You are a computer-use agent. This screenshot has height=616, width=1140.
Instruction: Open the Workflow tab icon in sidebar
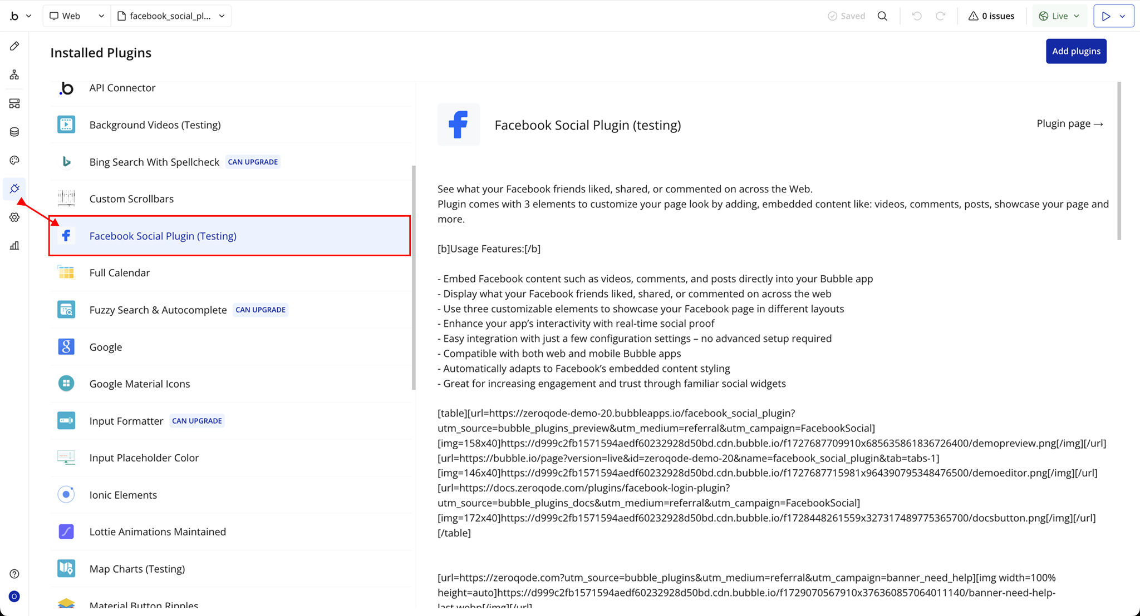14,74
